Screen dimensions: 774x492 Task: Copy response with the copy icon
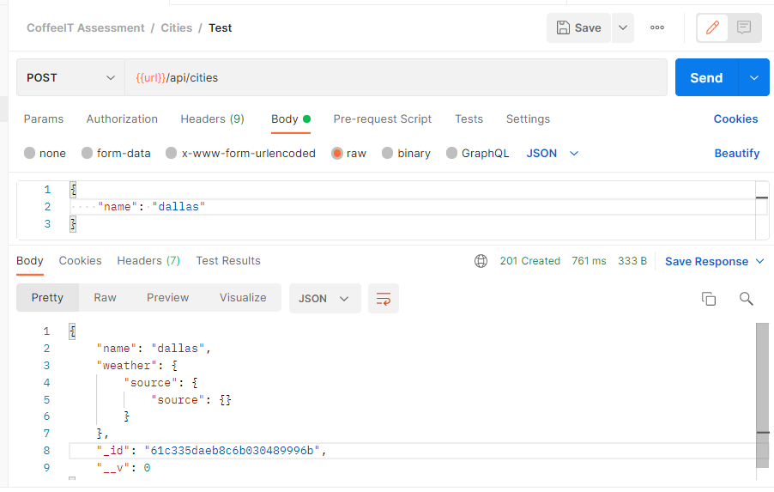(709, 298)
